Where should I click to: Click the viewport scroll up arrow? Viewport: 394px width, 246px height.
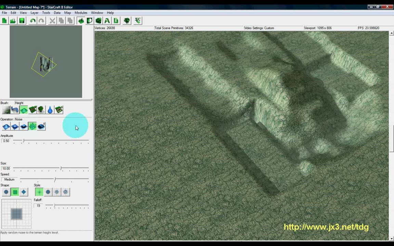[392, 33]
